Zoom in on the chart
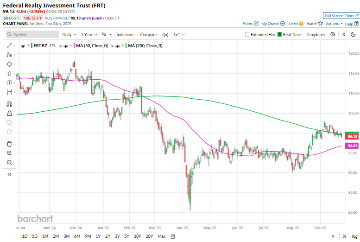Image resolution: width=360 pixels, height=242 pixels. (x=9, y=153)
